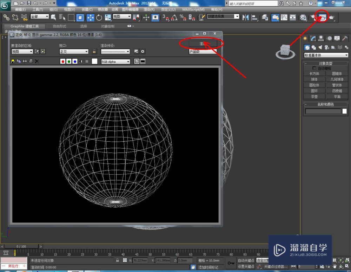Open the viewport dropdown showing 正交

click(74, 51)
